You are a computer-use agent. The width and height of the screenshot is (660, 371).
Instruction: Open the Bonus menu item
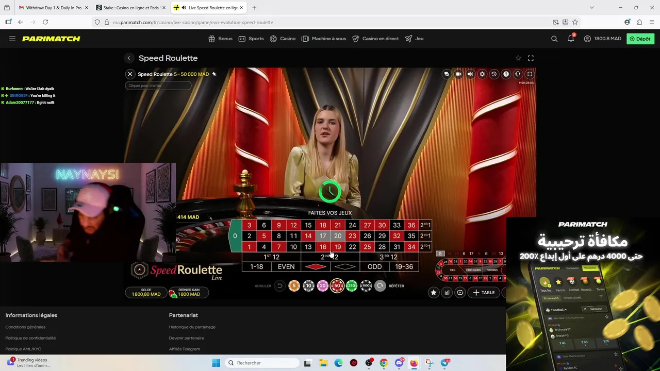click(221, 39)
